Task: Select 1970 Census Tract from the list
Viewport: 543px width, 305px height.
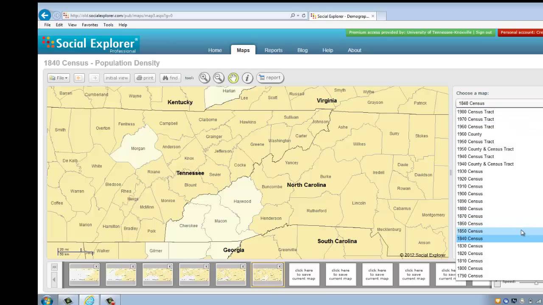Action: (500, 119)
